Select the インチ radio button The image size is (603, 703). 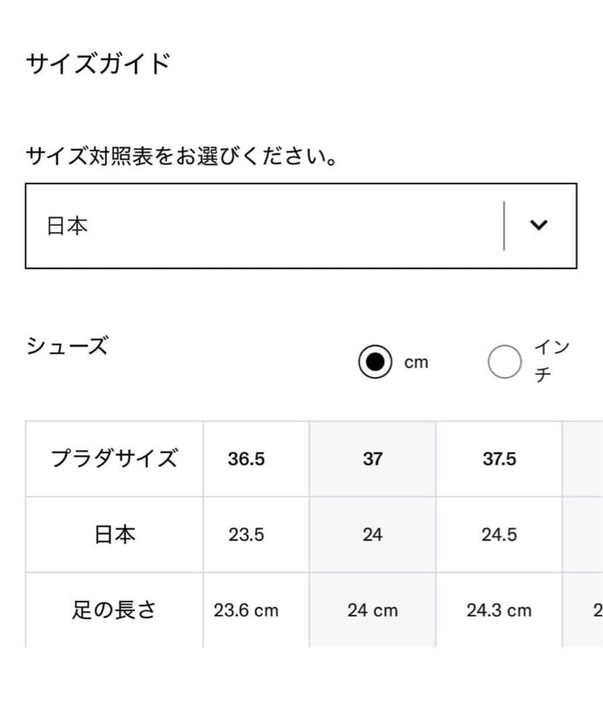tap(504, 361)
